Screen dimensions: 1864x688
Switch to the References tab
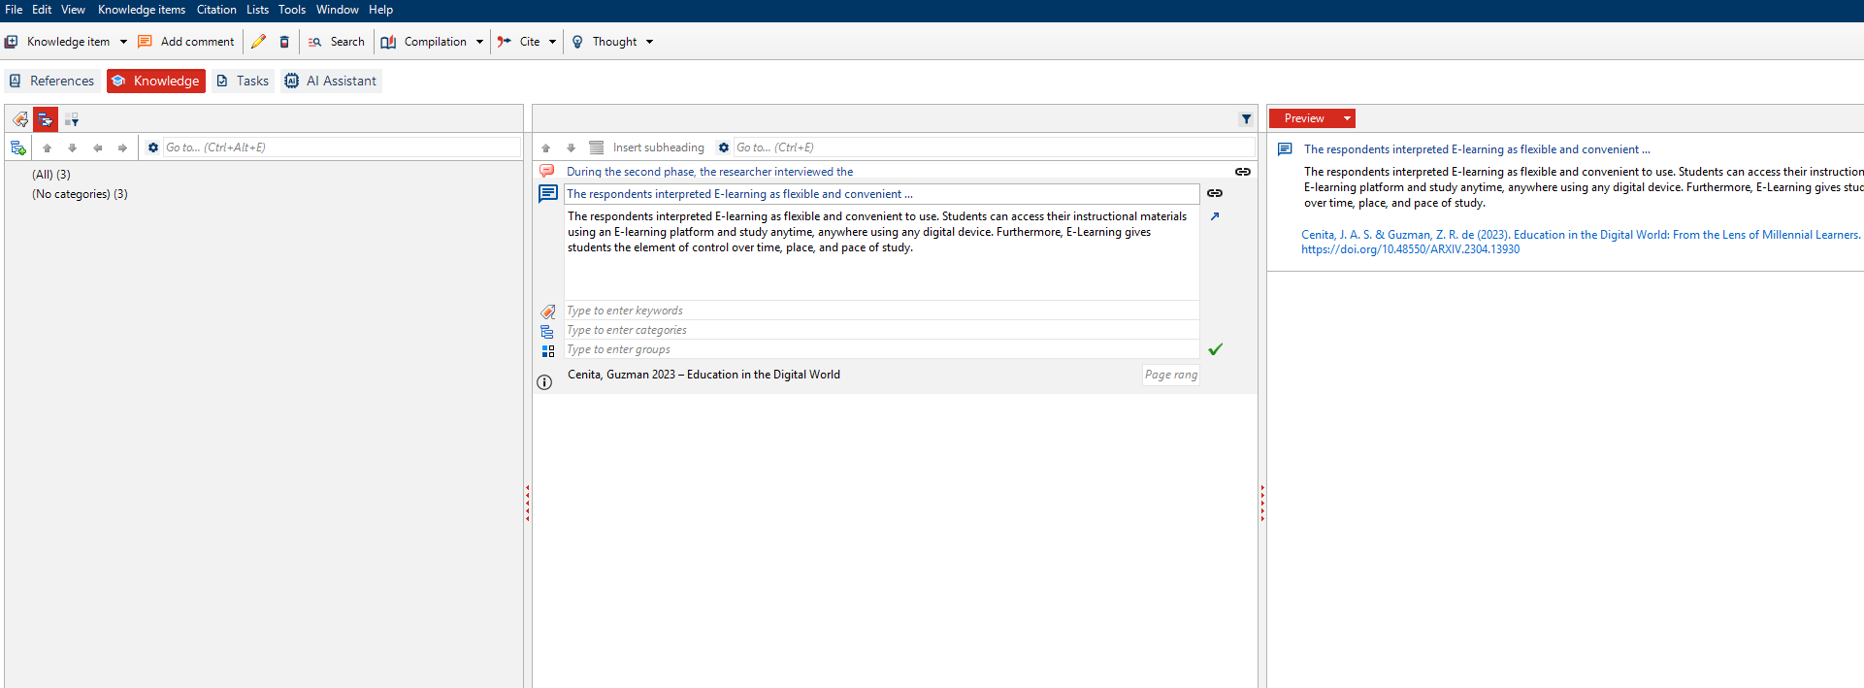click(52, 81)
